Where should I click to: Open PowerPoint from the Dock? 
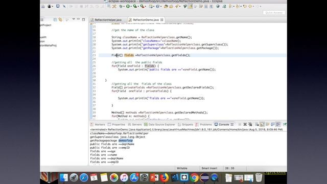[154, 178]
